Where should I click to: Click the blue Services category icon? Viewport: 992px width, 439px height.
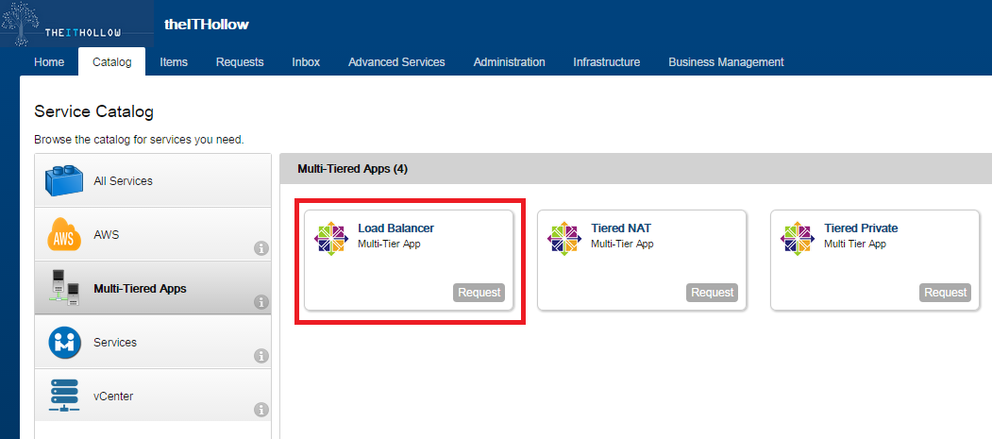tap(64, 342)
